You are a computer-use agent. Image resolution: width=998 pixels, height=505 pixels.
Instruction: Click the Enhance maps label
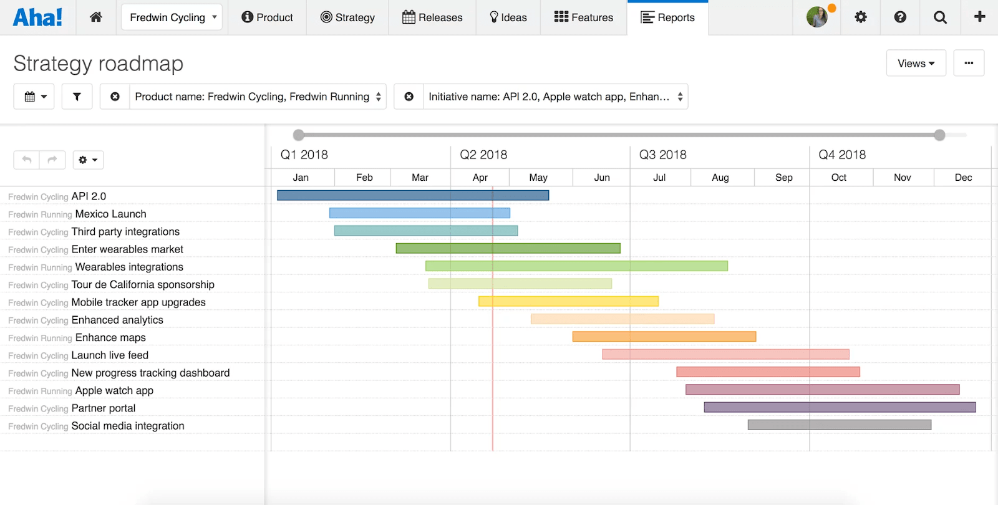click(x=110, y=338)
